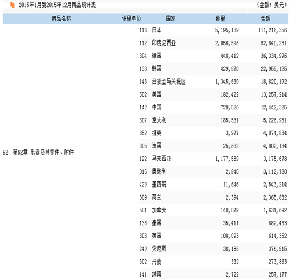Select the 日本 country row
Viewport: 290px width, 279px height.
(x=214, y=30)
